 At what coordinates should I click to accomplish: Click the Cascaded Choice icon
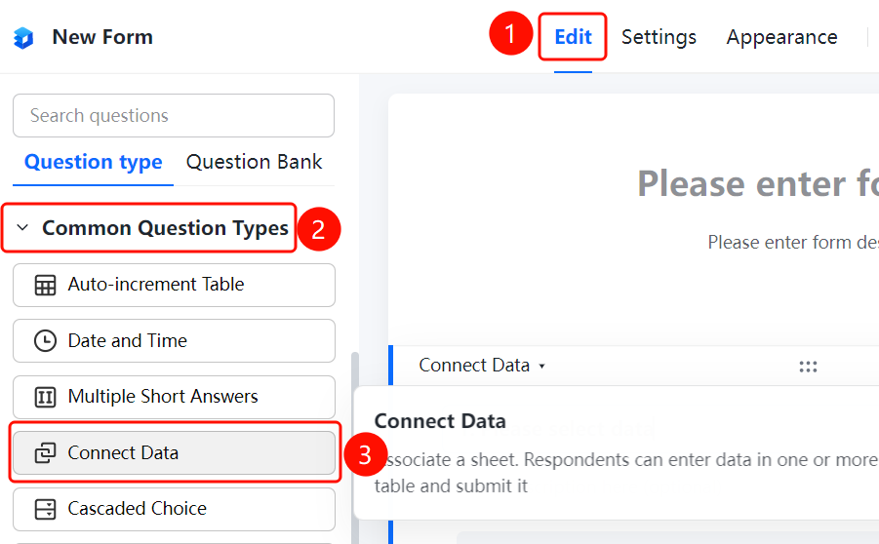pyautogui.click(x=45, y=509)
